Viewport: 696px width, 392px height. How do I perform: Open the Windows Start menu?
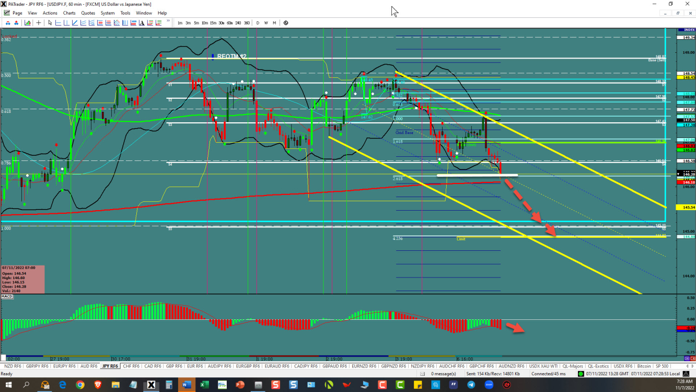coord(8,385)
